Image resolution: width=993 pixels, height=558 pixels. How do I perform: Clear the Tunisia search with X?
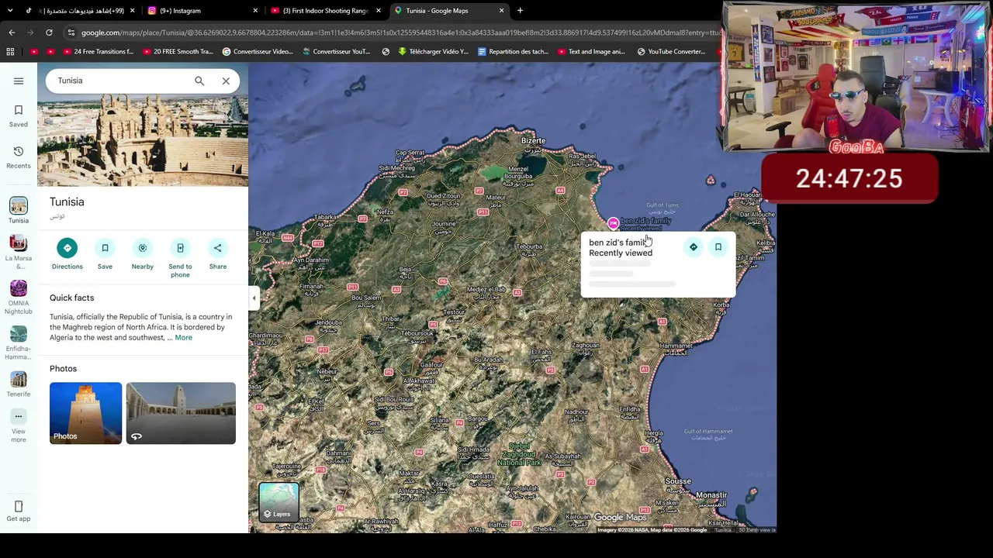[x=226, y=81]
